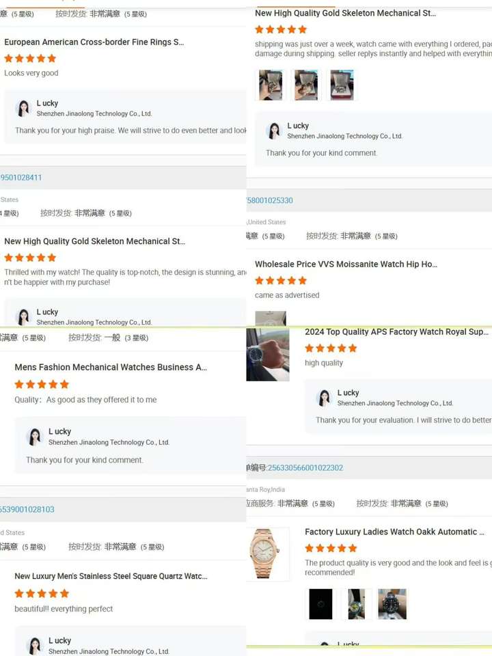View third watch box review photo

pos(342,85)
